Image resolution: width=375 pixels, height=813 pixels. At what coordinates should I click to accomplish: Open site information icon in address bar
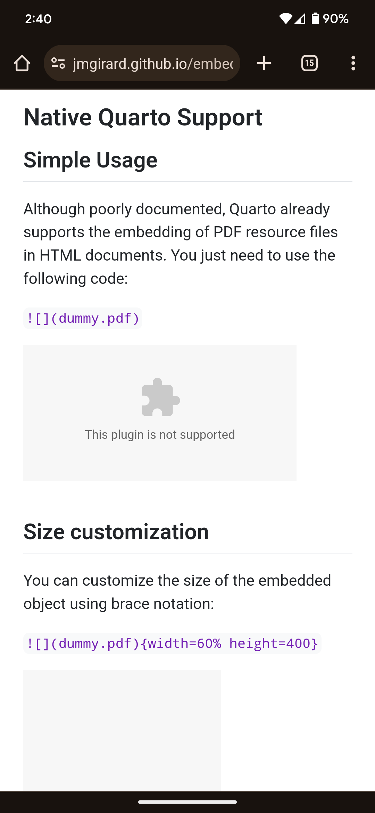(x=58, y=63)
